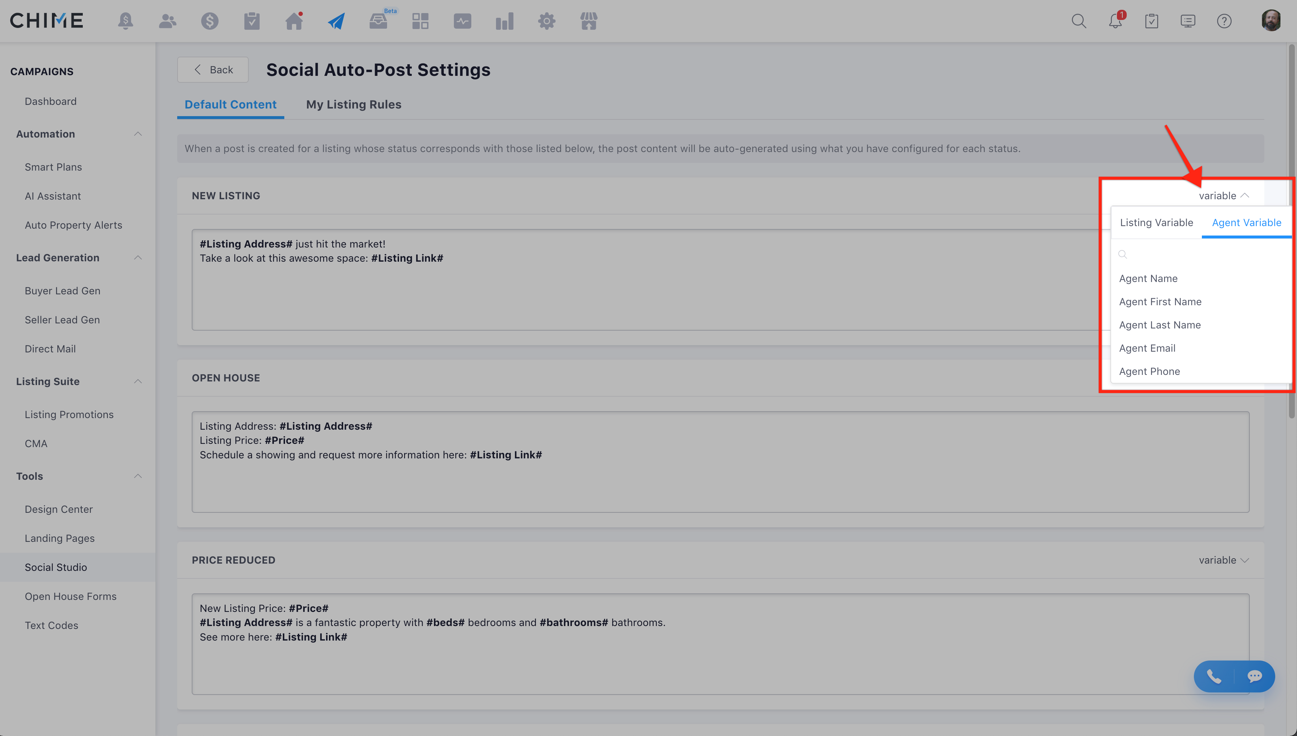This screenshot has height=736, width=1297.
Task: Open Landing Pages
Action: [60, 538]
